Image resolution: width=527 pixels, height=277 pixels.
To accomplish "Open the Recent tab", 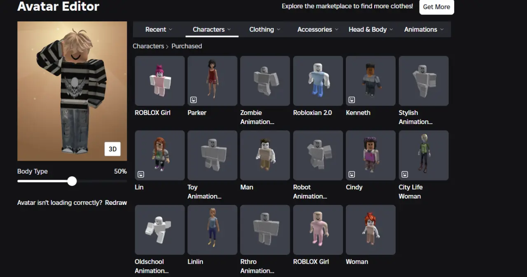I will [159, 29].
